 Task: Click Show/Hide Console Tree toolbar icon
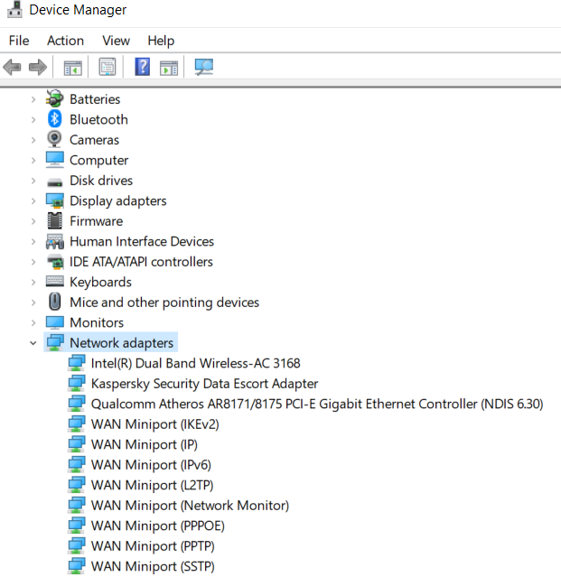[72, 68]
